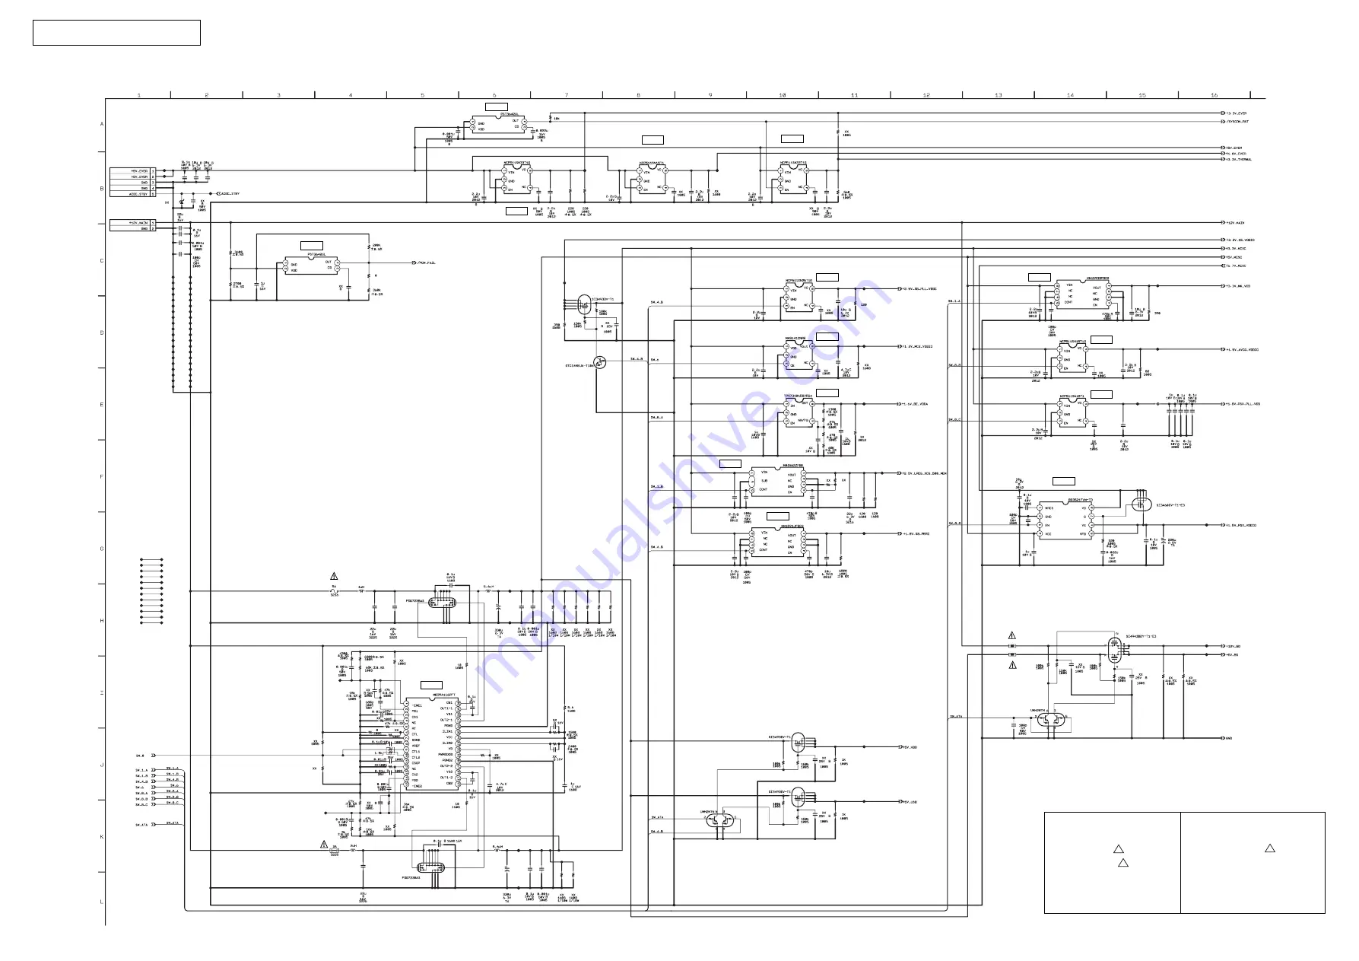Click the SW_ATA input port label

click(x=141, y=825)
